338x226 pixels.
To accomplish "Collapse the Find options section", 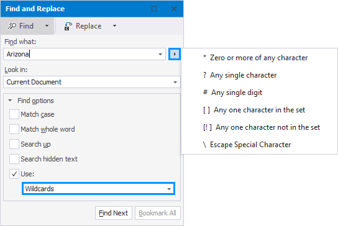I will coord(10,101).
